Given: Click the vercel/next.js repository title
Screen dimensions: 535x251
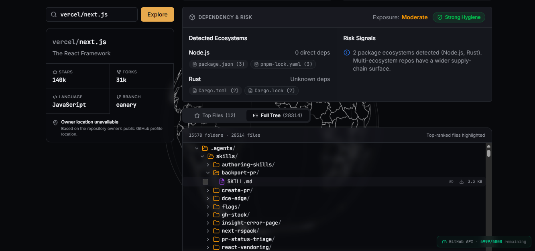Looking at the screenshot, I should [79, 42].
